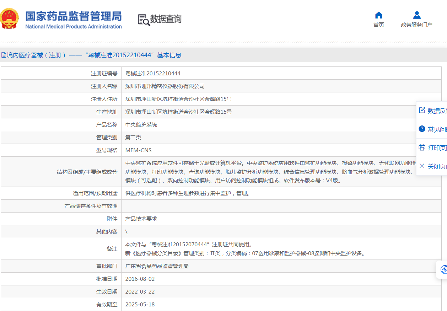Viewport: 447px width, 311px height.
Task: Select the 关闭页面 side panel entry
Action: tap(432, 166)
